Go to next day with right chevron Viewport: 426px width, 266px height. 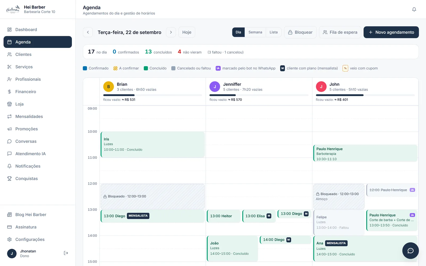(x=171, y=32)
